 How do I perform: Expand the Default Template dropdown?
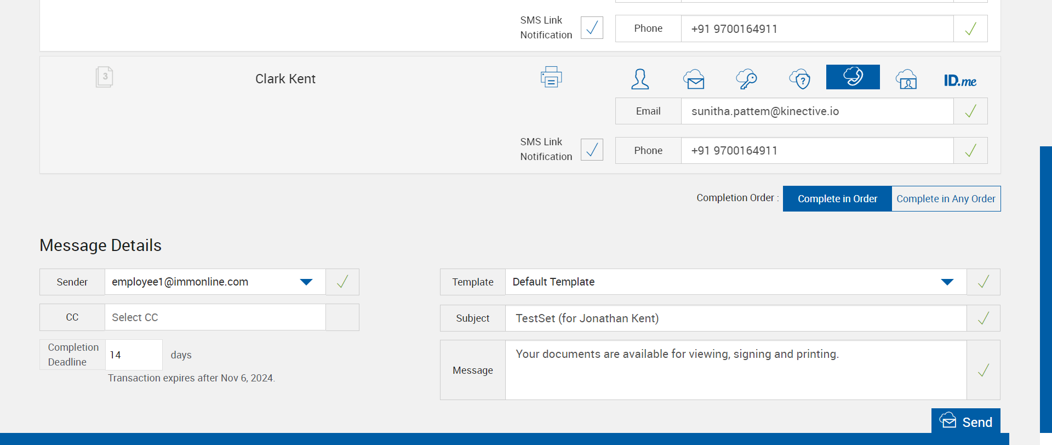point(947,282)
